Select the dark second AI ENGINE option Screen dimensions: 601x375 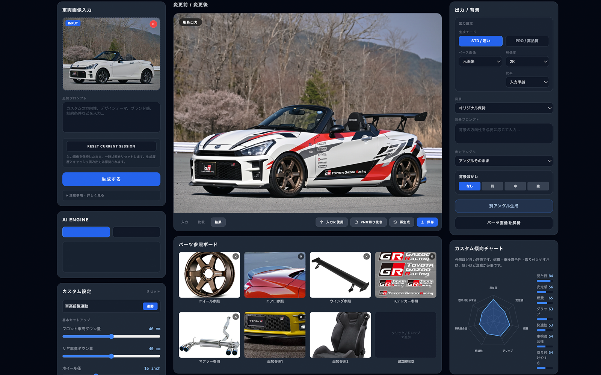pos(136,232)
